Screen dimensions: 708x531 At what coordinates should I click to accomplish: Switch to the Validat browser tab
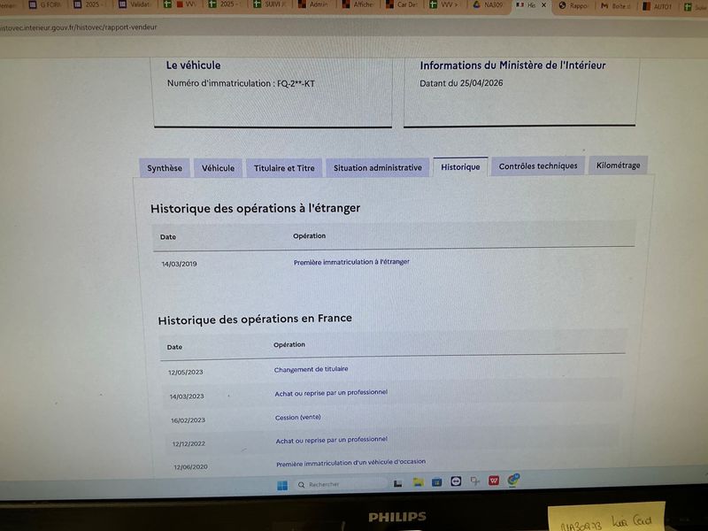(x=135, y=4)
